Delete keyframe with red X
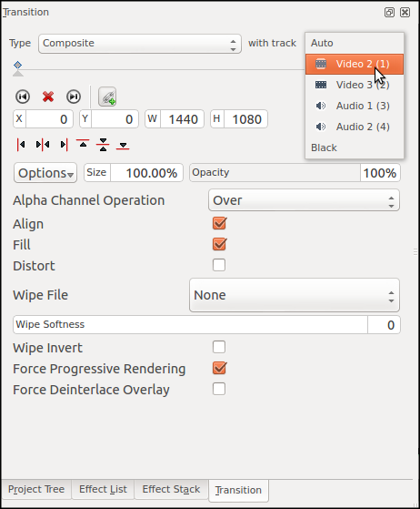The height and width of the screenshot is (509, 420). [x=48, y=97]
